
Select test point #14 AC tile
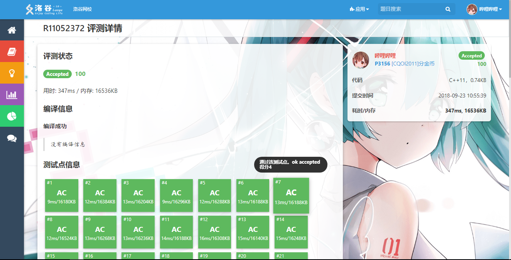(x=291, y=232)
